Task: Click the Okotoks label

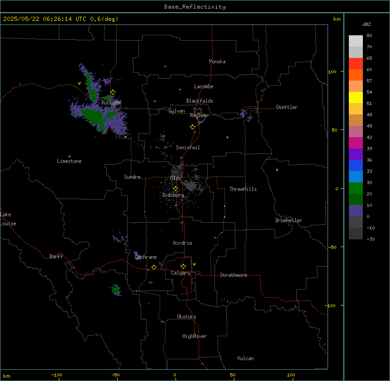Action: tap(186, 317)
